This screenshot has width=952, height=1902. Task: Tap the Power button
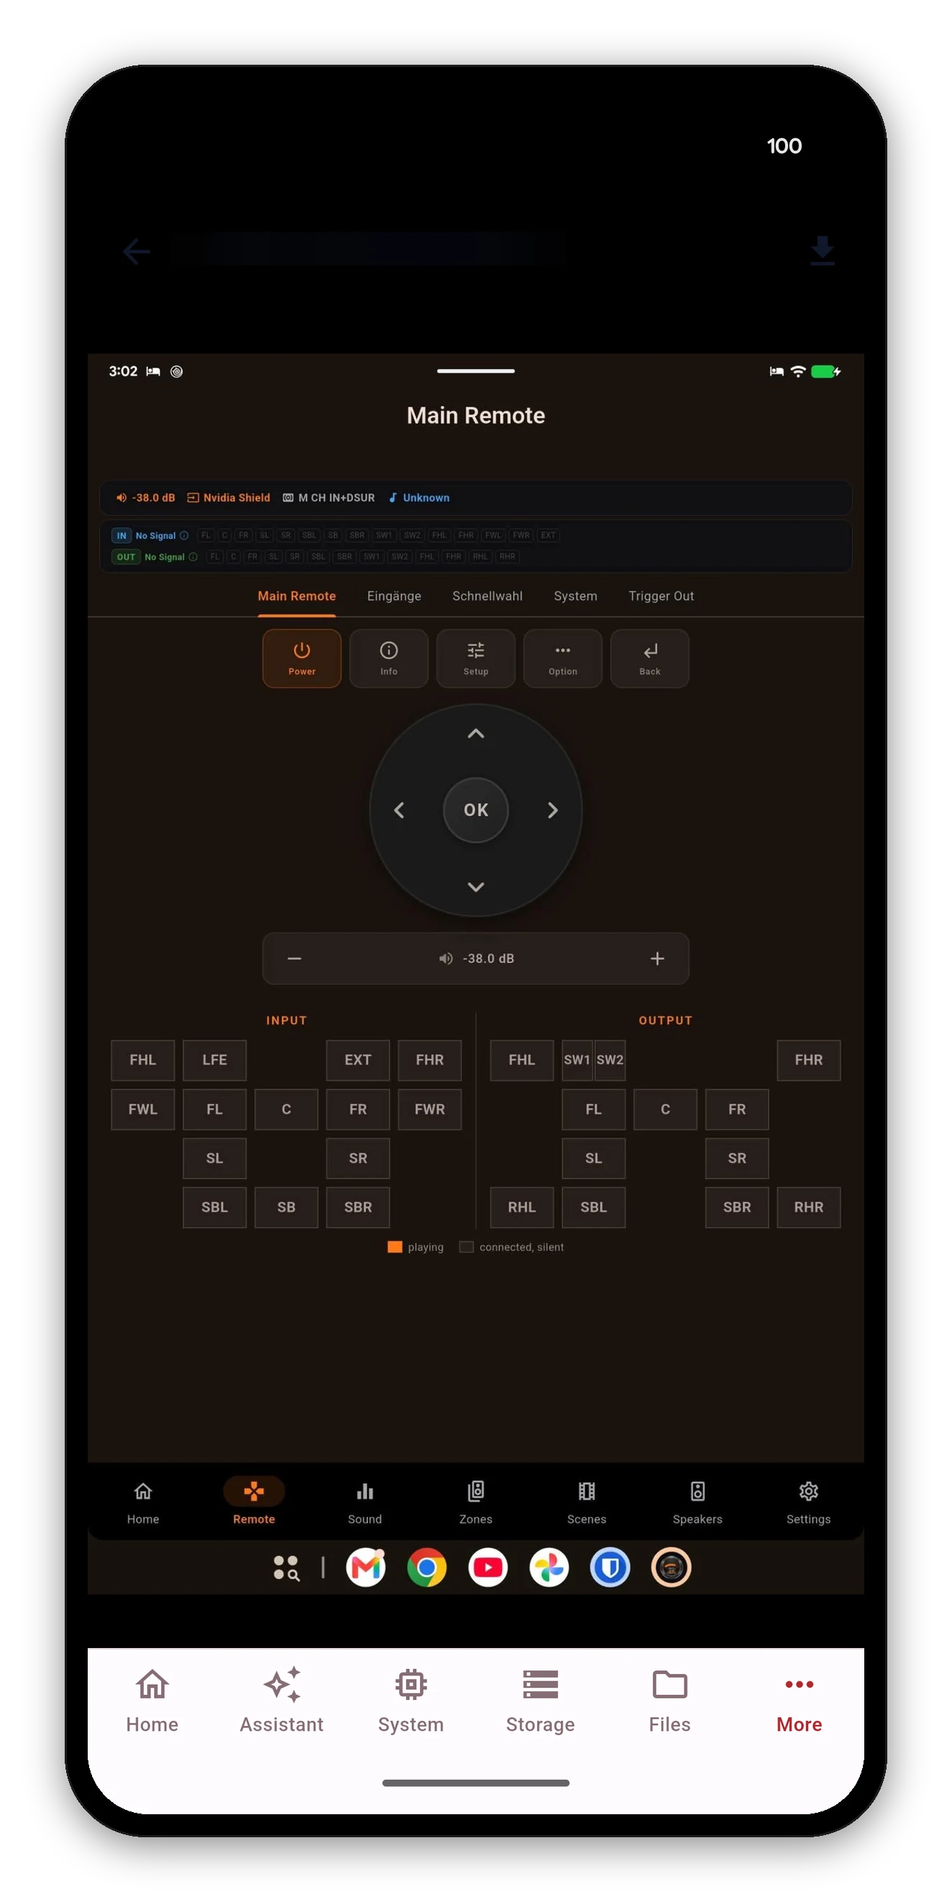301,658
